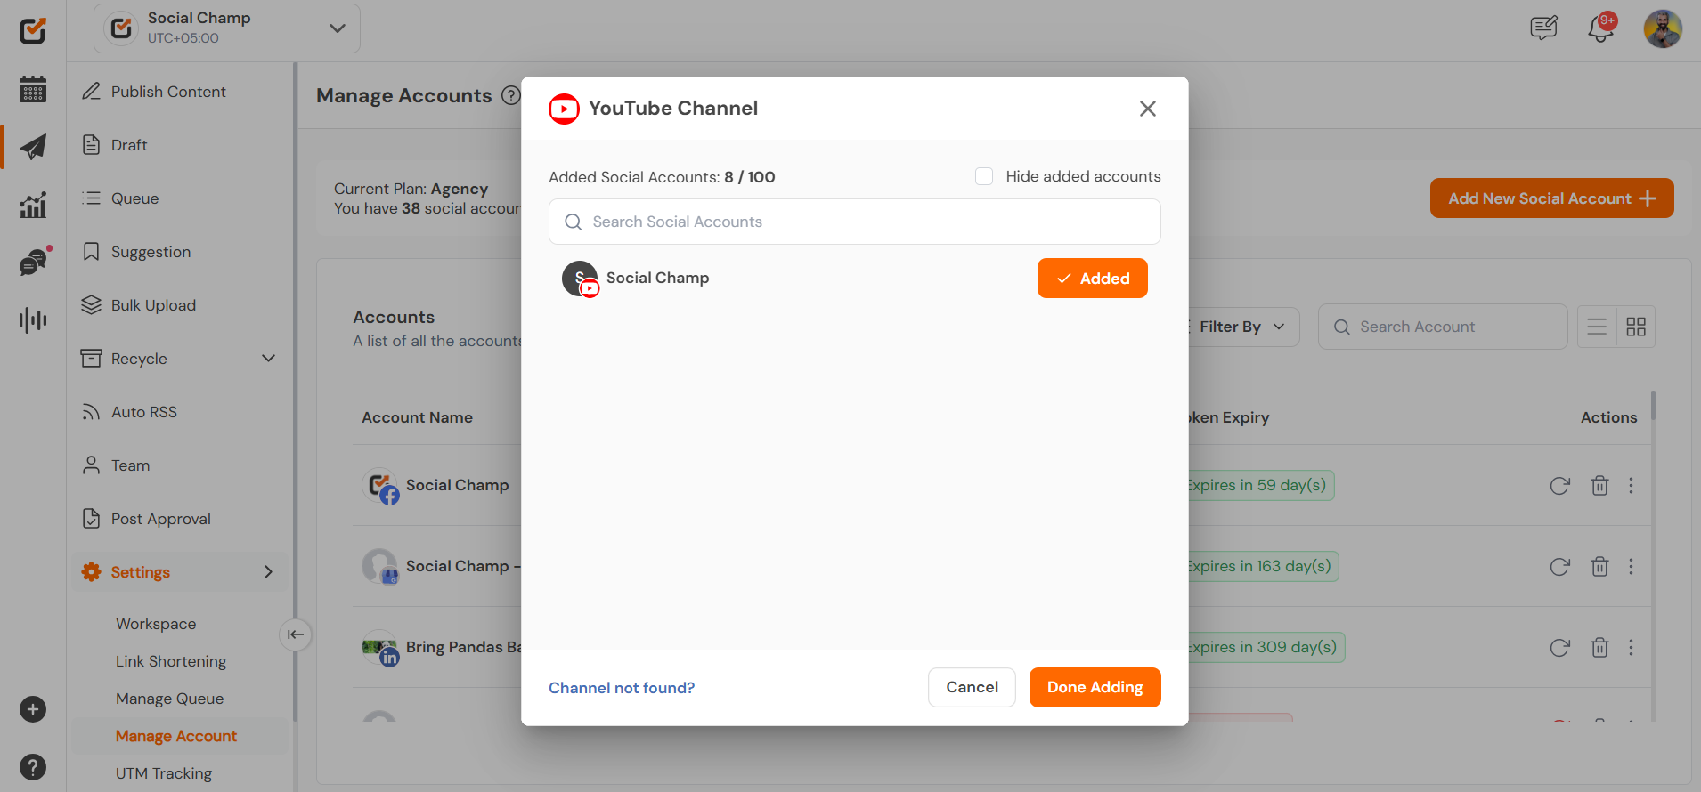Click the round plus add icon
The width and height of the screenshot is (1701, 792).
click(33, 709)
